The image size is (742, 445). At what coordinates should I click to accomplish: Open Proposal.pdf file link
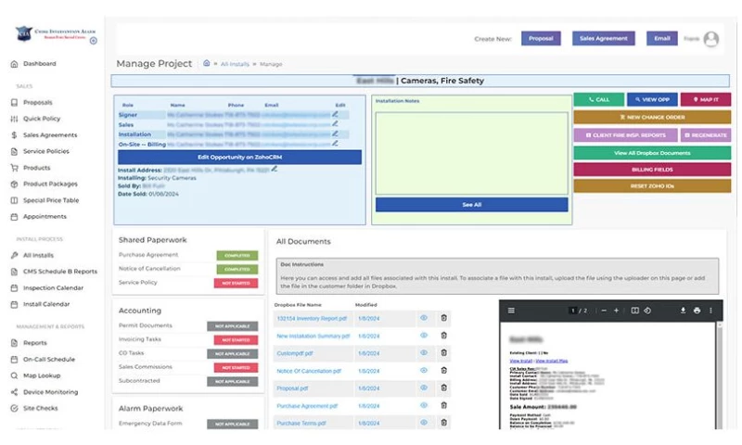pyautogui.click(x=292, y=388)
